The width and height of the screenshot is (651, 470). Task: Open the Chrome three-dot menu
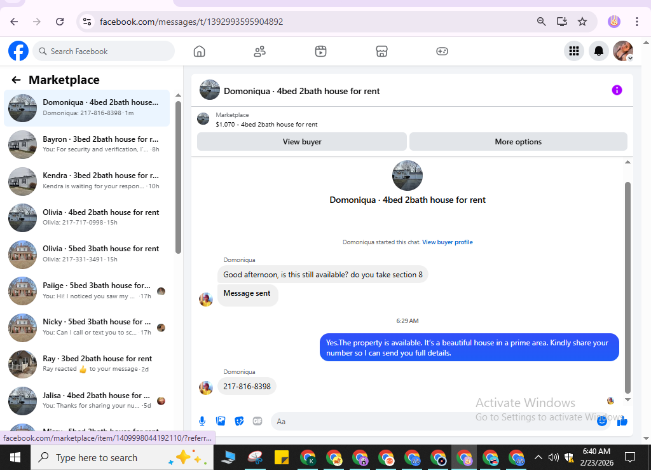point(637,22)
